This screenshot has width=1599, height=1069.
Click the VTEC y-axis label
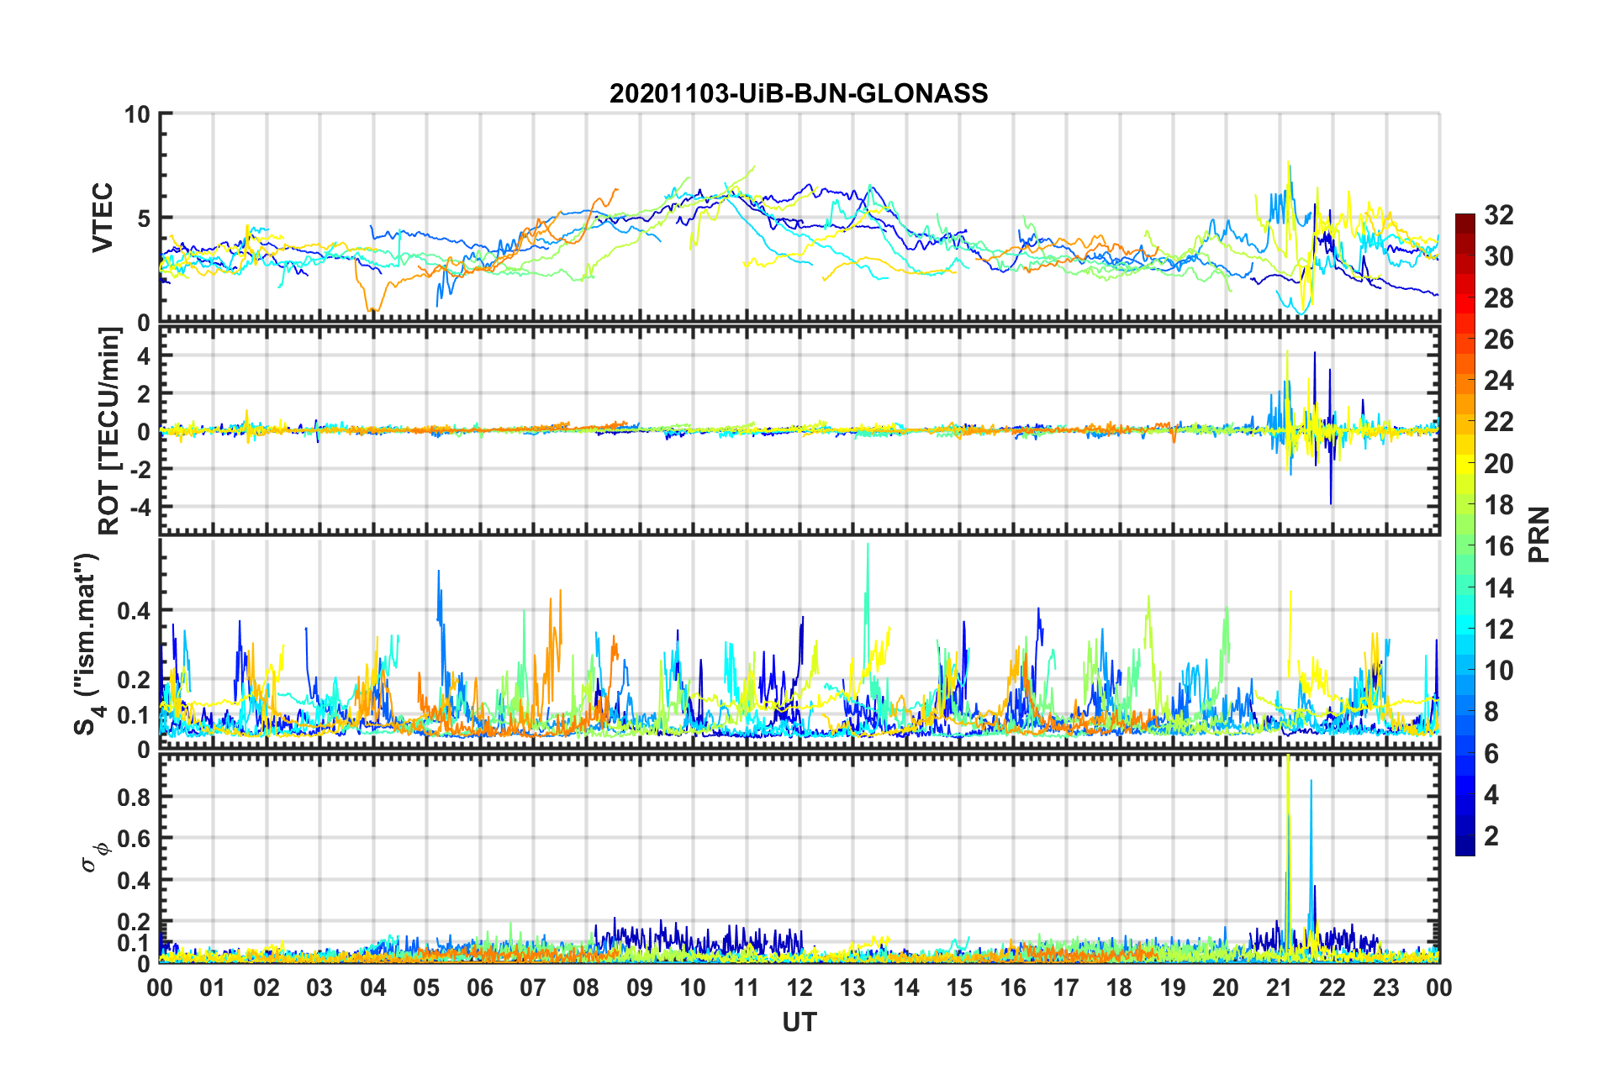point(103,218)
